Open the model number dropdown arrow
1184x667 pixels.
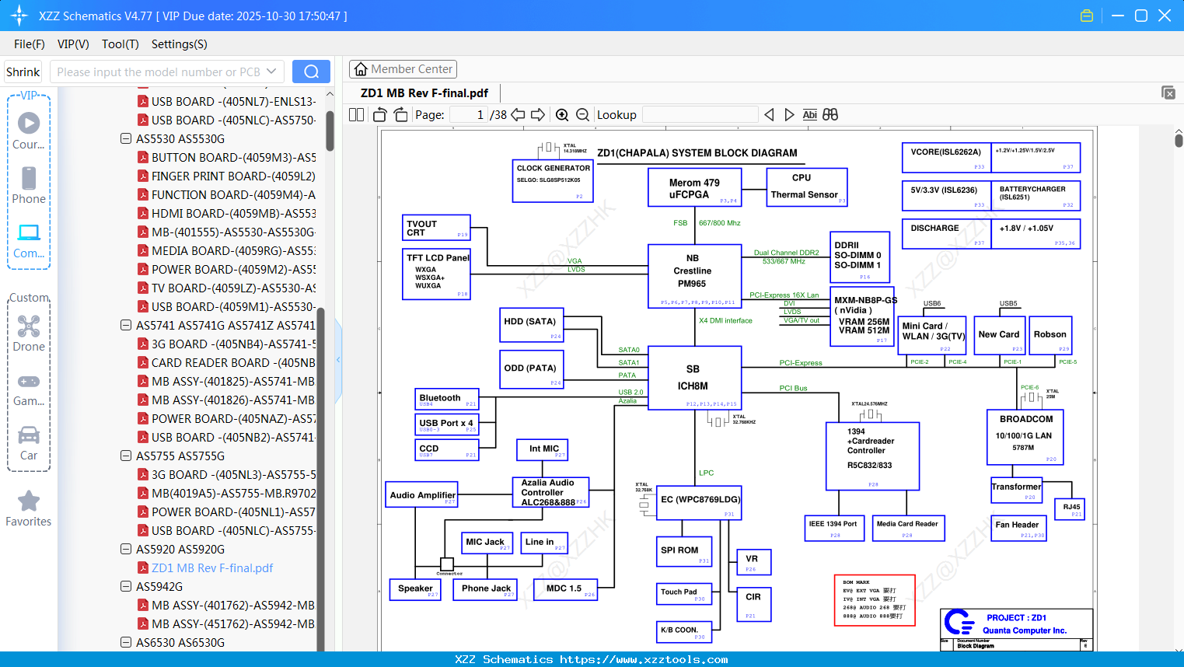(271, 72)
